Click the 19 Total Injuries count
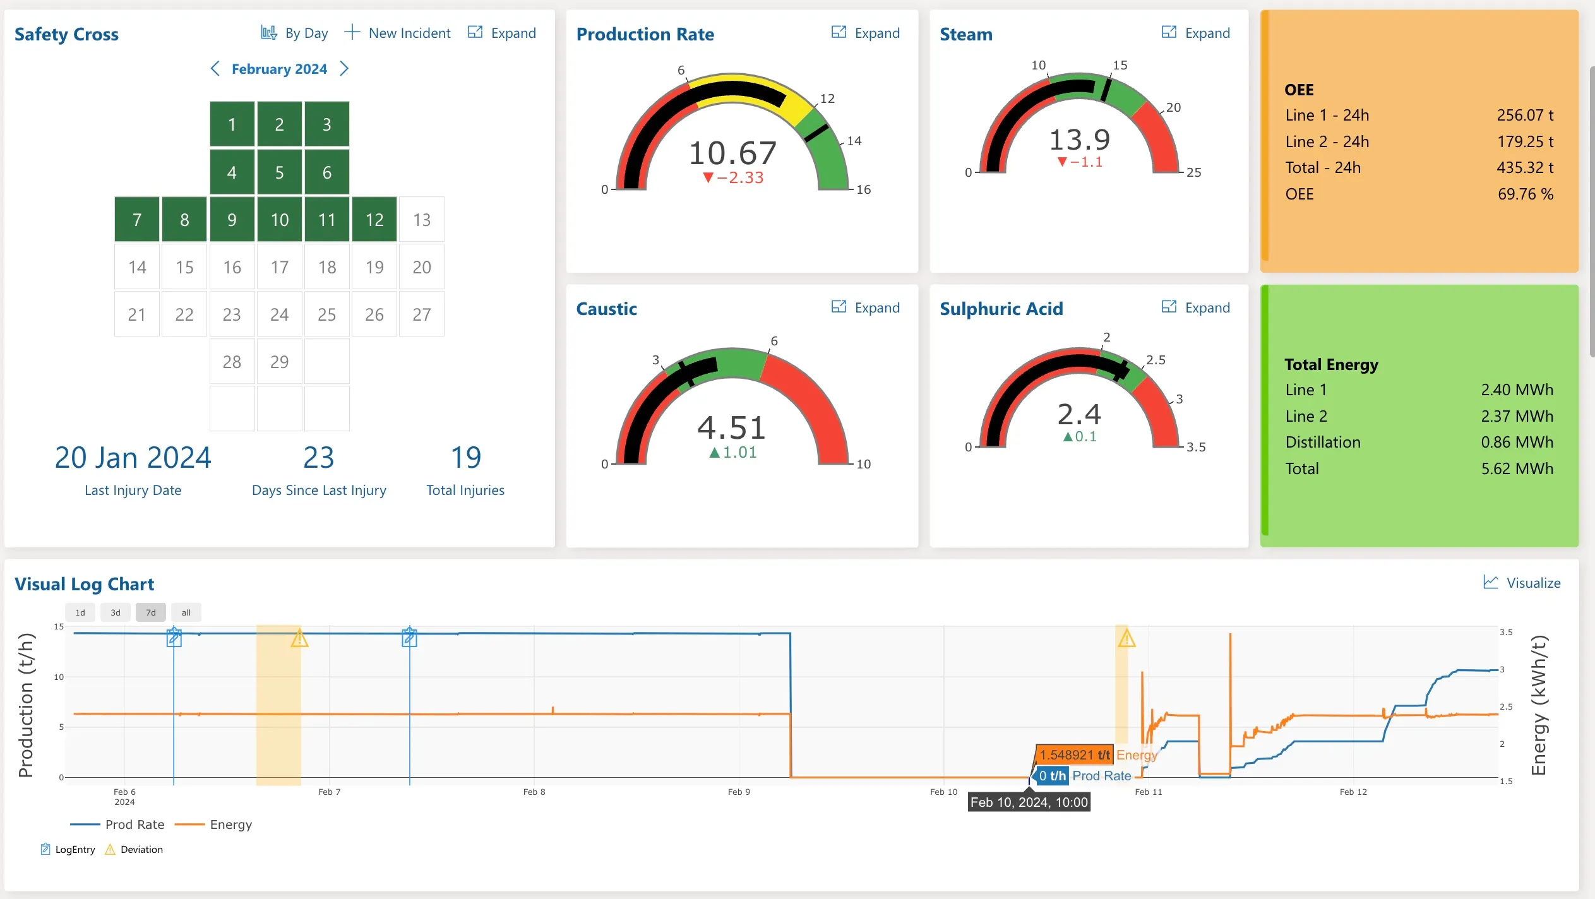This screenshot has height=899, width=1595. (466, 458)
